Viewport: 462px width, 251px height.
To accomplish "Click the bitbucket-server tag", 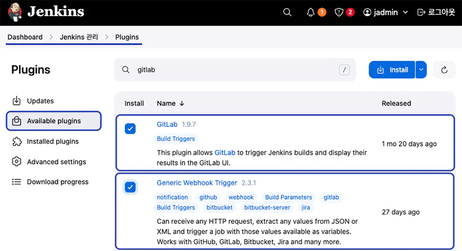I will click(267, 208).
